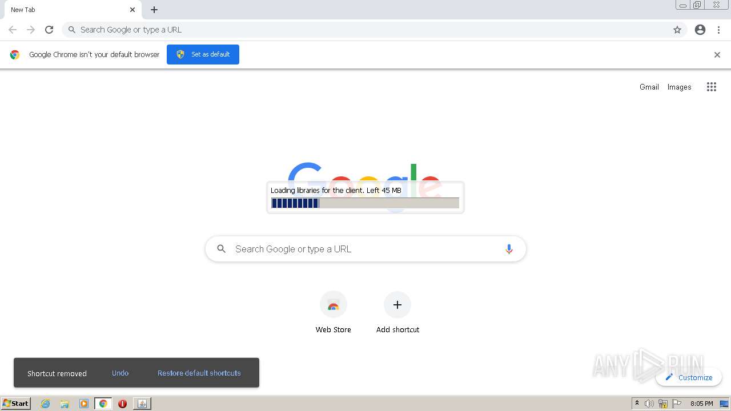Viewport: 731px width, 411px height.
Task: Click the taskbar clock showing 8:05 PM
Action: (x=701, y=404)
